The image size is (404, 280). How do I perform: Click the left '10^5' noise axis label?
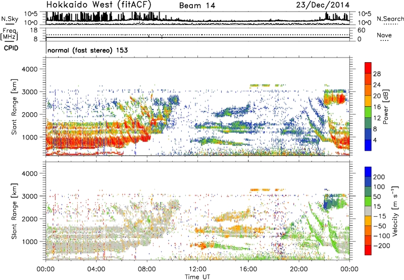point(31,14)
